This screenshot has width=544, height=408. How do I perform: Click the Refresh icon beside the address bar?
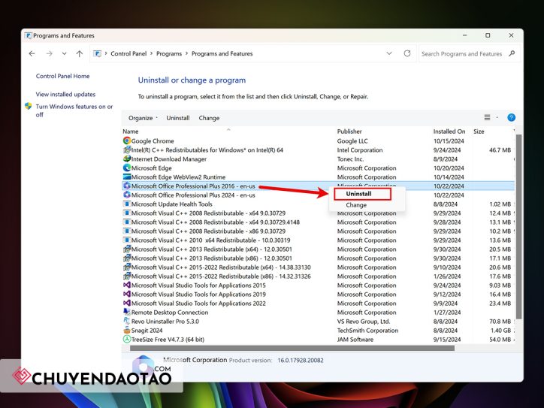tap(407, 53)
